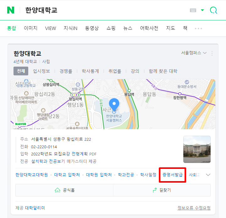The image size is (226, 218).
Task: Click the 행당대림아파트 marker on map
Action: point(43,110)
